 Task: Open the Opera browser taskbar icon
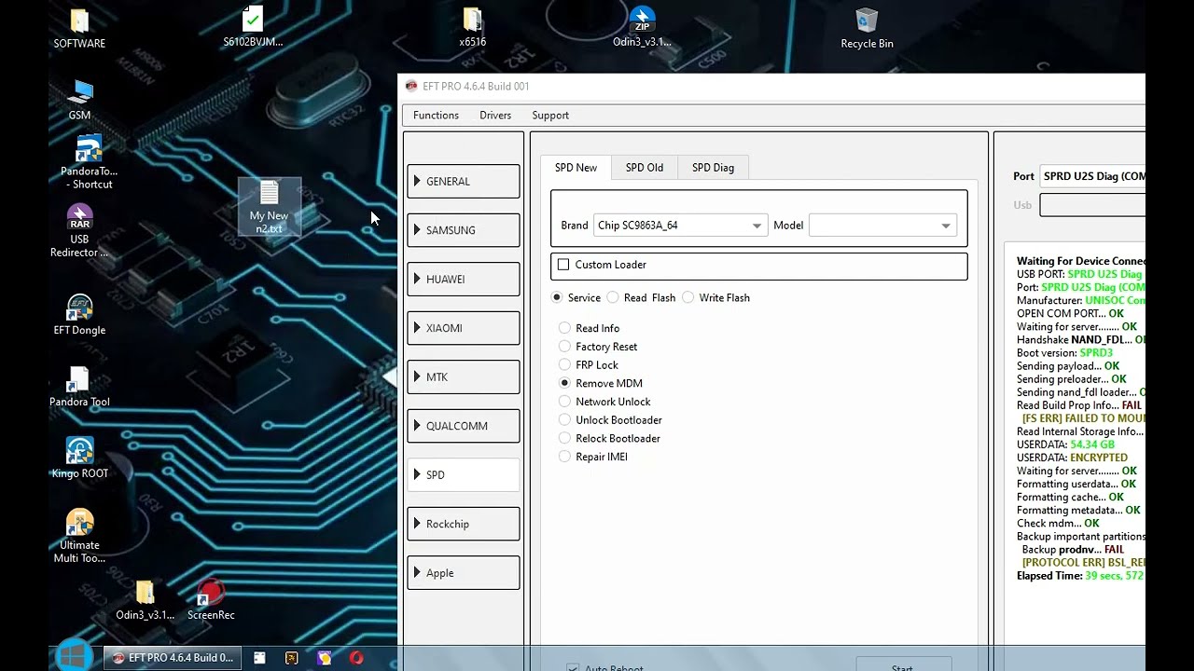point(356,658)
